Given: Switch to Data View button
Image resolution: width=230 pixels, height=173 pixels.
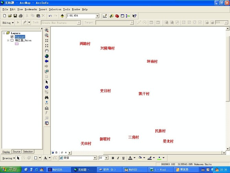Looking at the screenshot, I should (53, 153).
